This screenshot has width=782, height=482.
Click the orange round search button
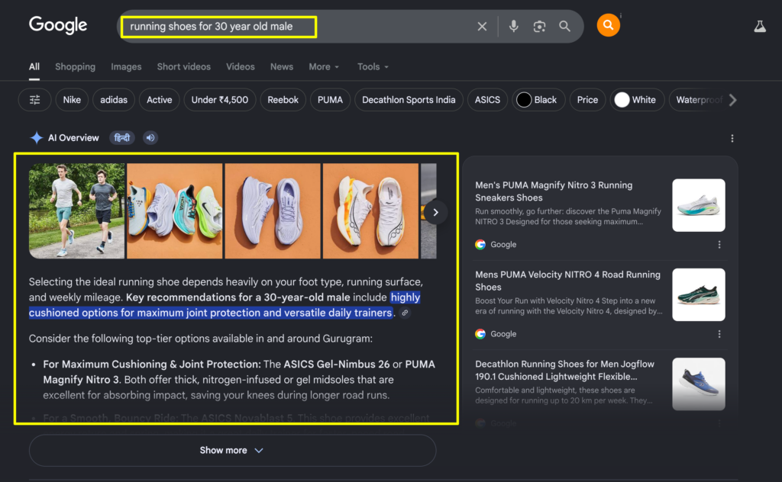(x=608, y=25)
